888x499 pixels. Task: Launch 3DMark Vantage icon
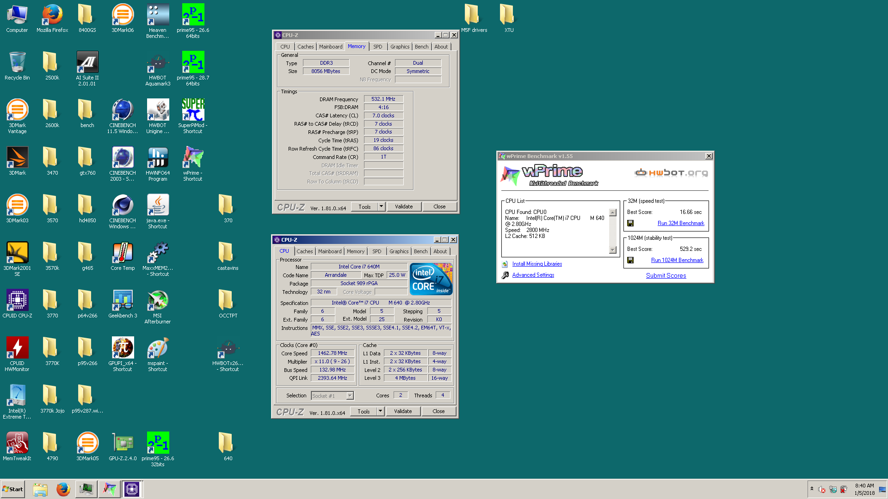[x=17, y=117]
